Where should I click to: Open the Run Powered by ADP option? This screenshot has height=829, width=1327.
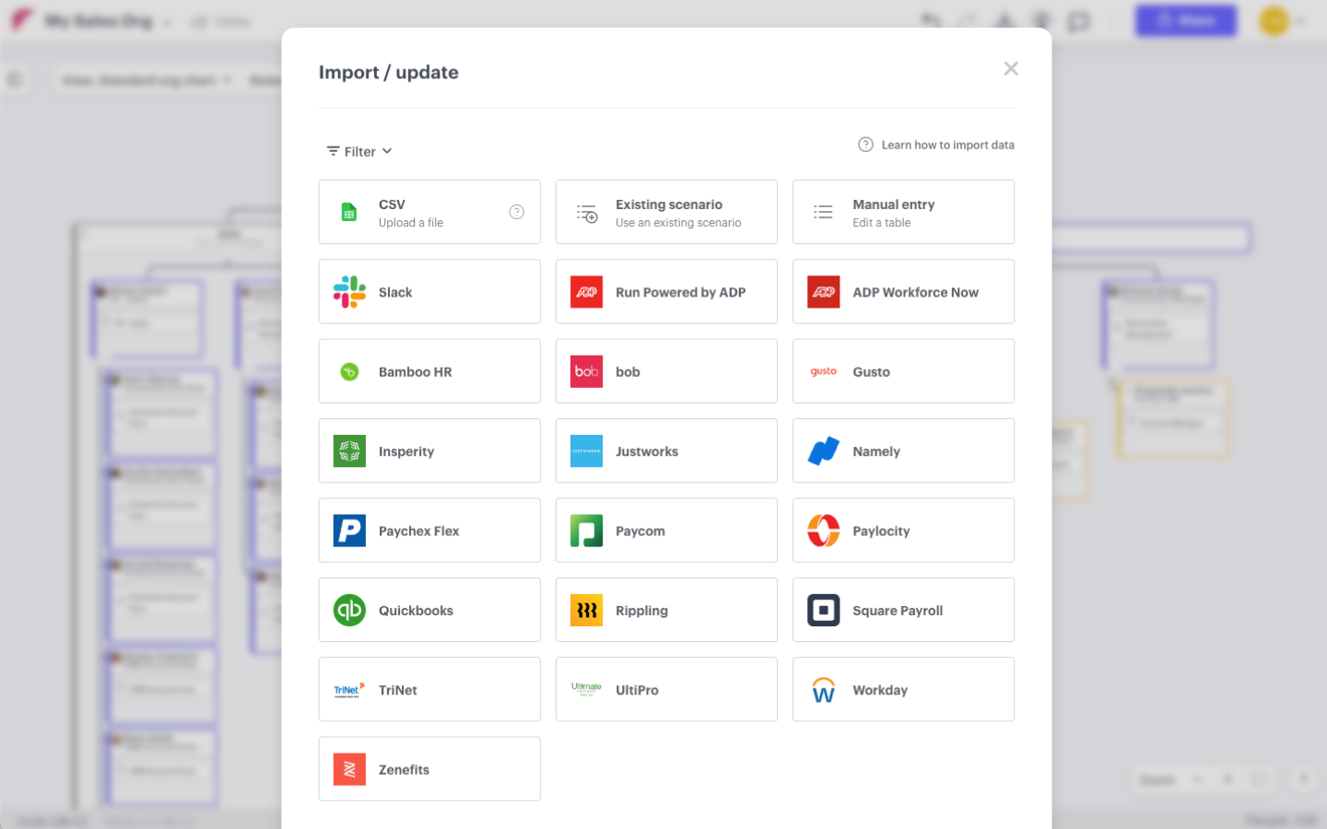(666, 291)
